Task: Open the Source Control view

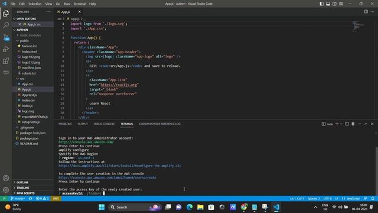Action: click(x=6, y=37)
